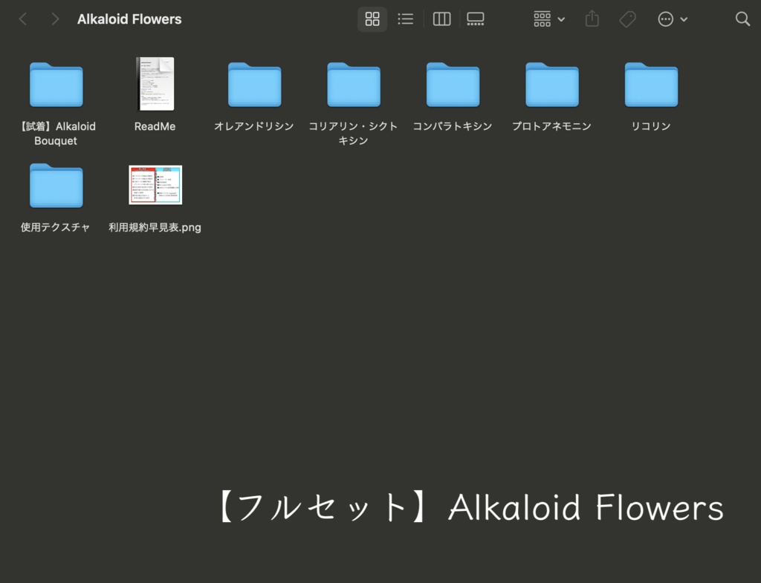This screenshot has width=761, height=583.
Task: Open the プロトアネモニン folder
Action: 552,84
